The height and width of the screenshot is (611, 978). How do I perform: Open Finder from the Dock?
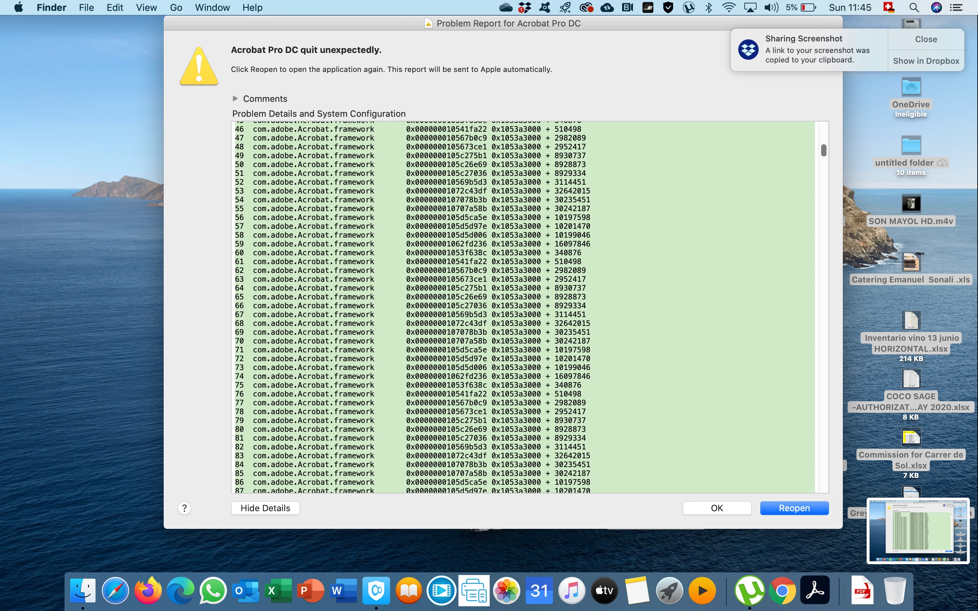(83, 590)
